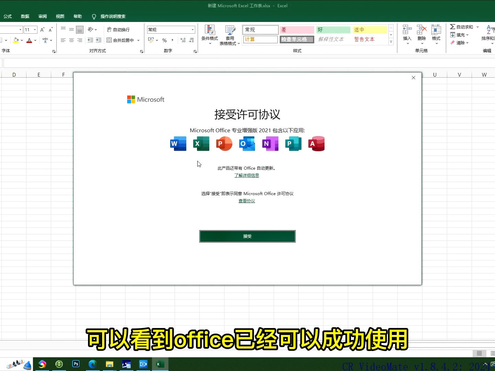Toggle top align in alignment group
The height and width of the screenshot is (371, 495).
click(63, 30)
